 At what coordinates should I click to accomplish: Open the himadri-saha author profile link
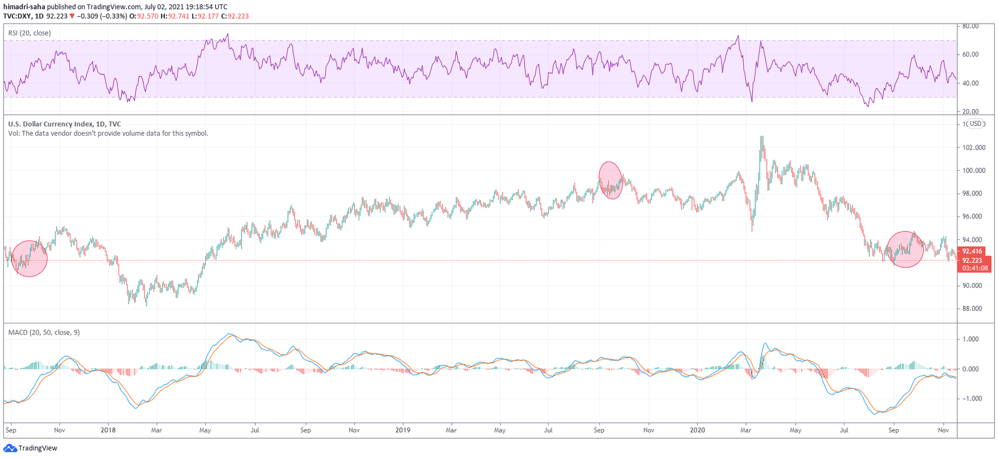click(x=24, y=7)
